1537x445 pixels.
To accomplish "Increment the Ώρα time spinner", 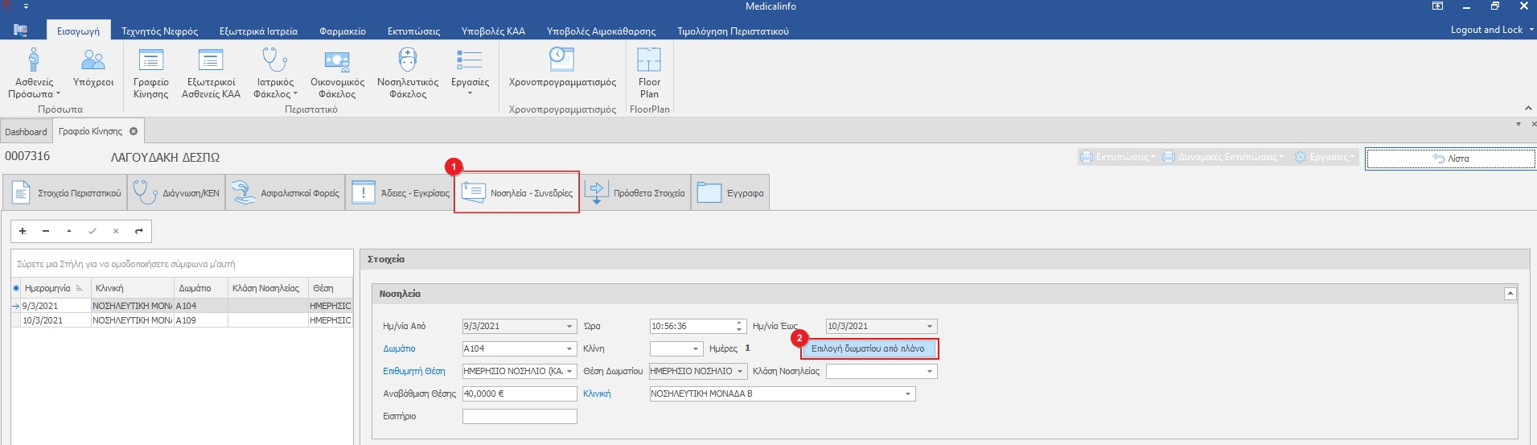I will 739,323.
